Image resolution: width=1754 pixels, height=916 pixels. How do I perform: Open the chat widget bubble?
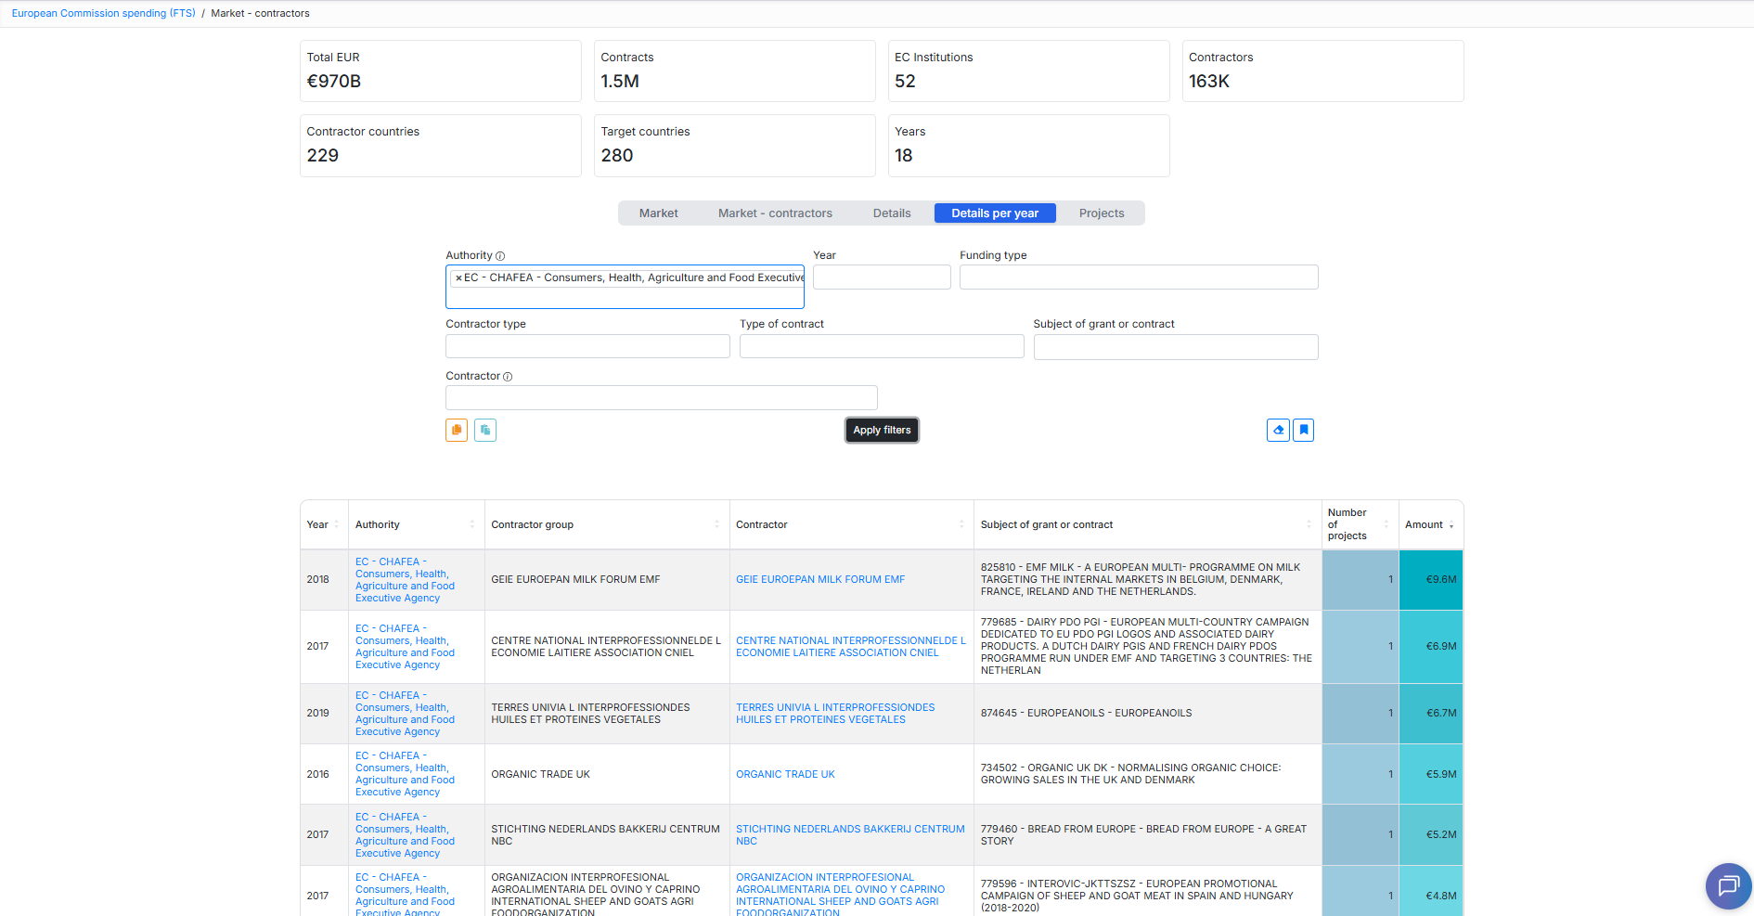tap(1728, 885)
